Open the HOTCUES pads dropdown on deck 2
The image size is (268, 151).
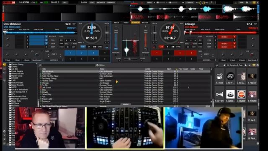208,60
